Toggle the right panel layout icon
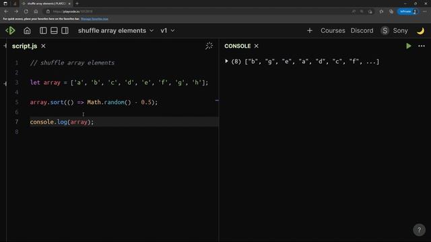Image resolution: width=431 pixels, height=242 pixels. point(65,30)
